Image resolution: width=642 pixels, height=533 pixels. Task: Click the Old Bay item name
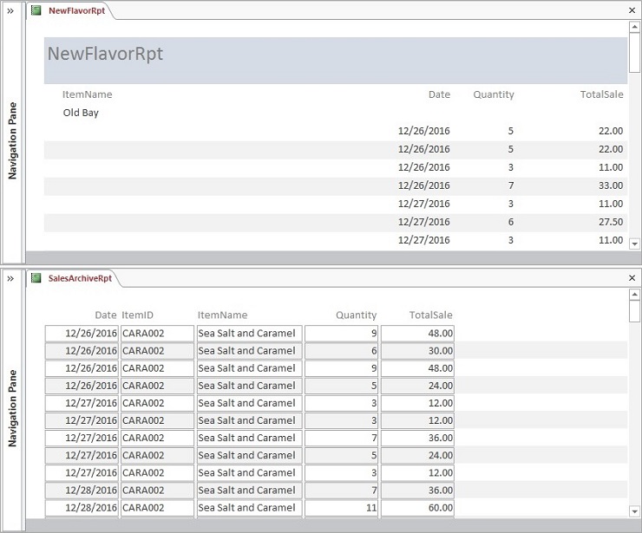[81, 113]
